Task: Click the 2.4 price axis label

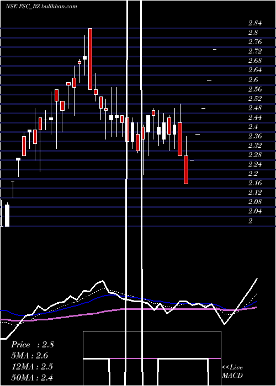Action: [253, 127]
